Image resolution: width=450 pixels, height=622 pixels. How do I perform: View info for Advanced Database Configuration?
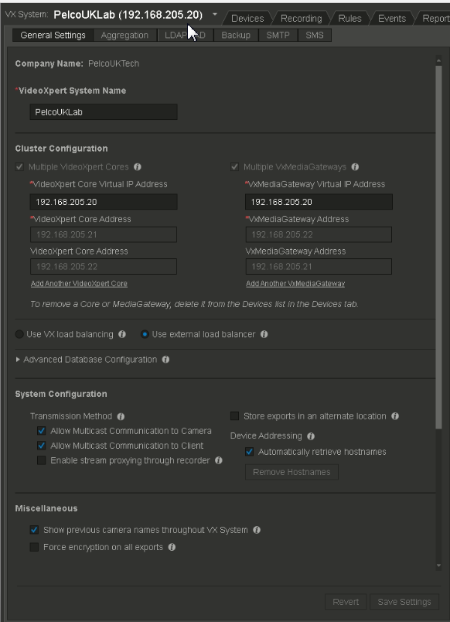[164, 360]
